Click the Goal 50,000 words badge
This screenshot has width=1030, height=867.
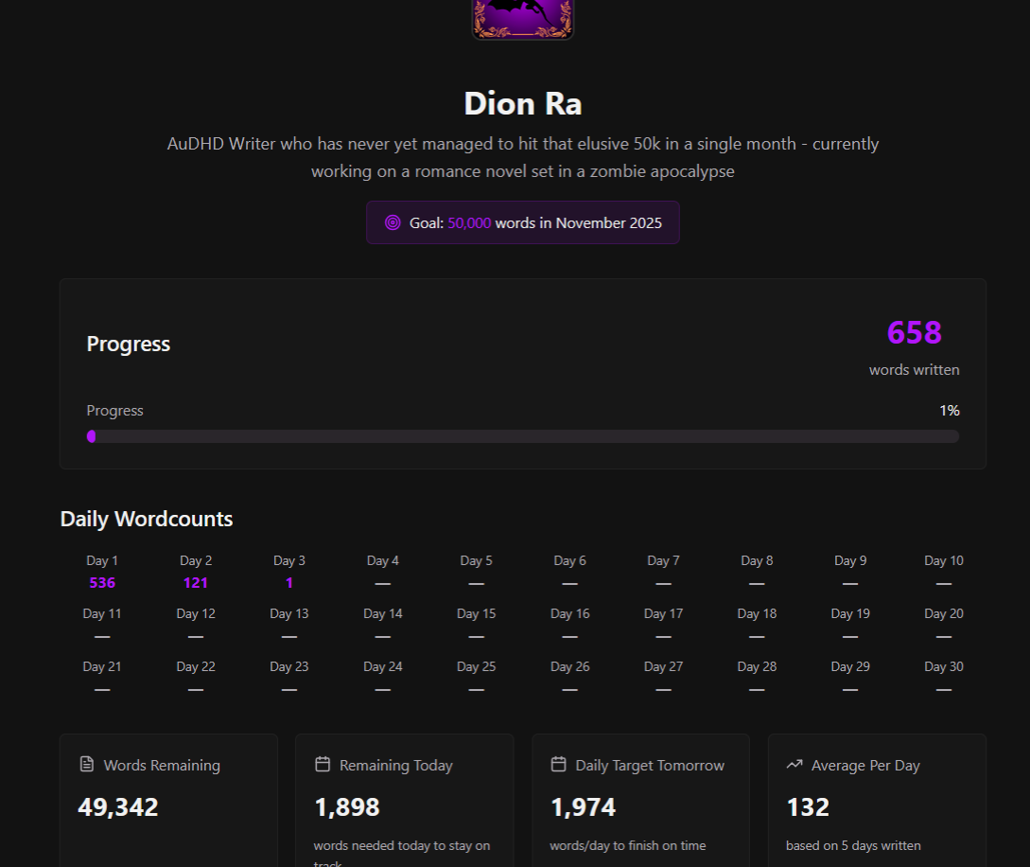(x=522, y=222)
